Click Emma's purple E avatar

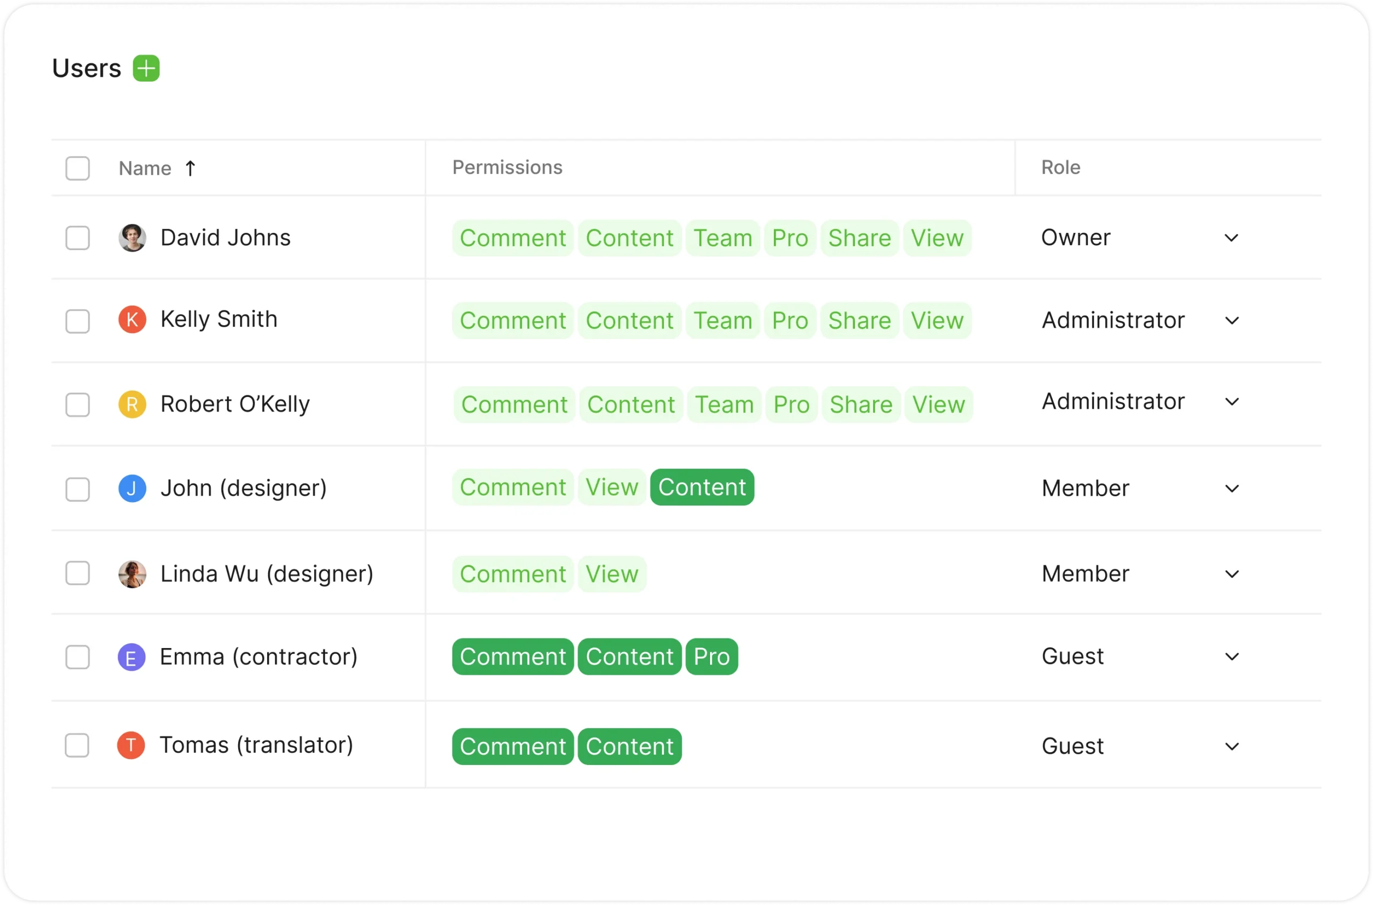tap(131, 657)
